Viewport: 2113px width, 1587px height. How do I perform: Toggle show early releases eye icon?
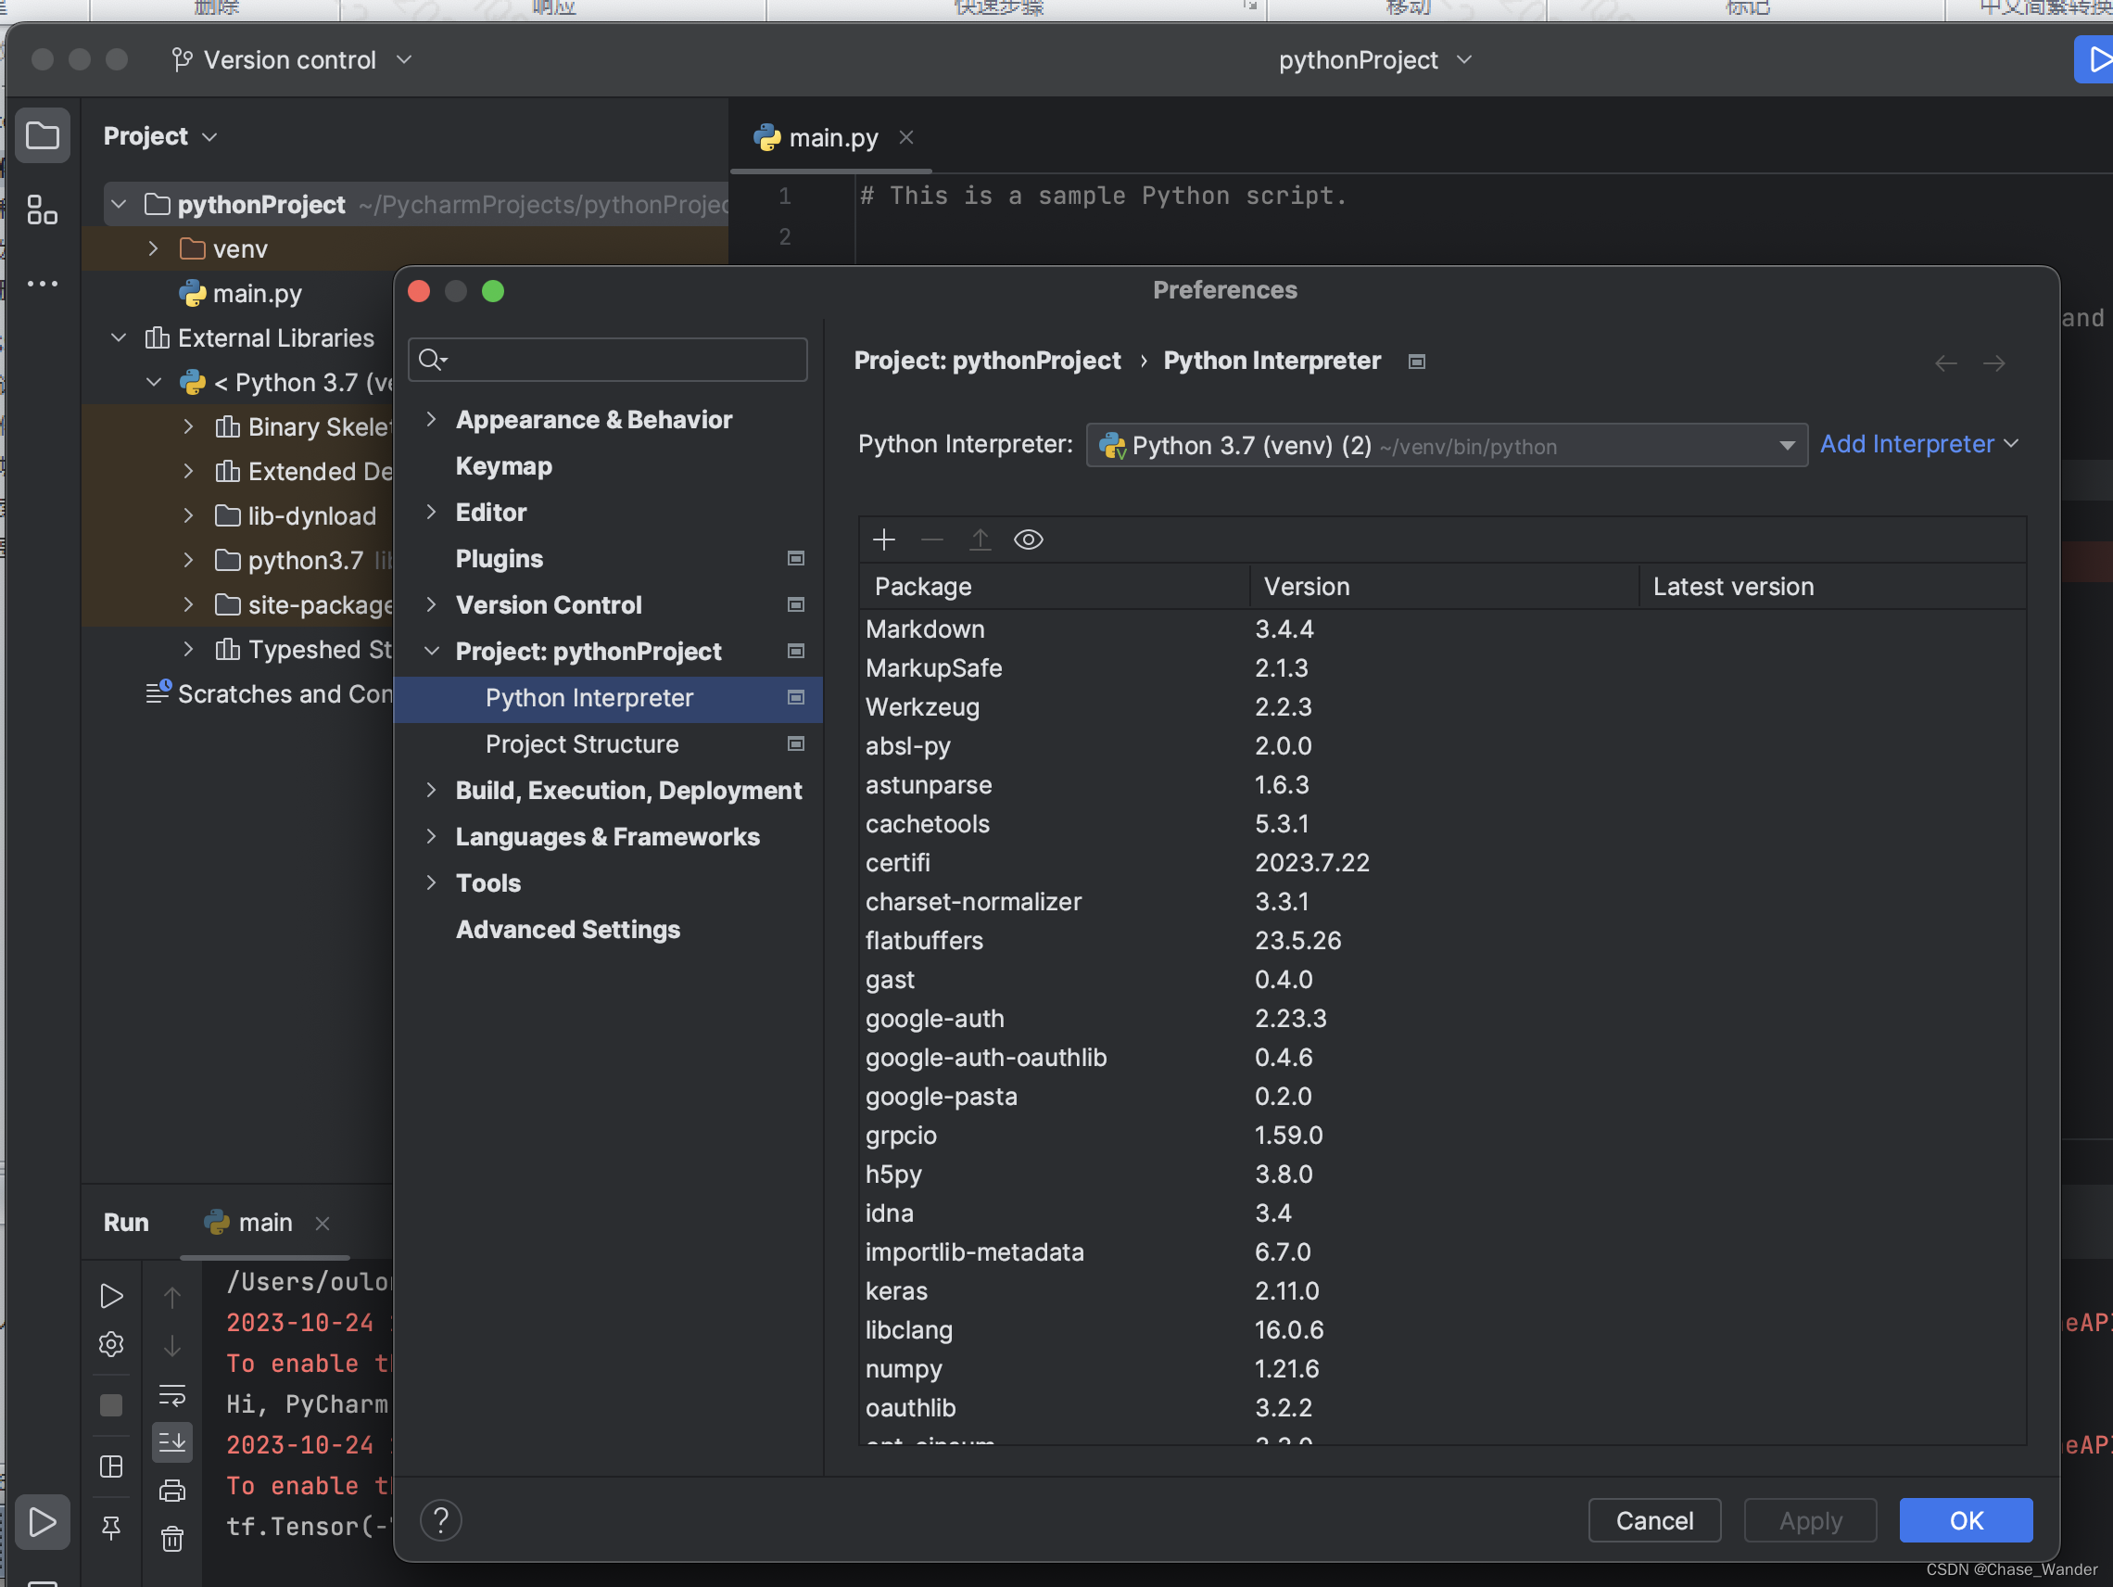click(x=1028, y=540)
